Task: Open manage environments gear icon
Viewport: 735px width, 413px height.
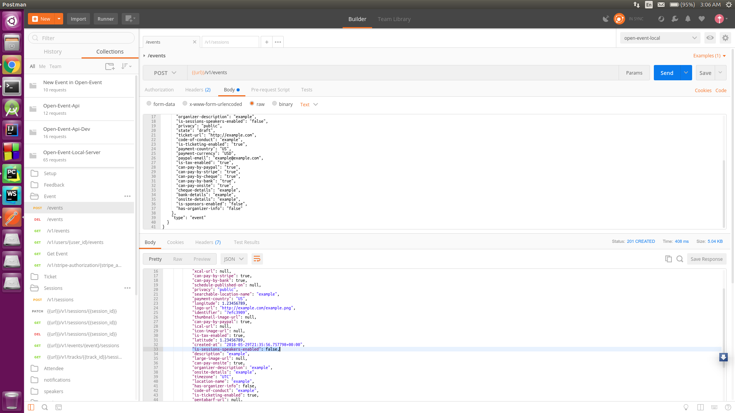Action: 725,38
